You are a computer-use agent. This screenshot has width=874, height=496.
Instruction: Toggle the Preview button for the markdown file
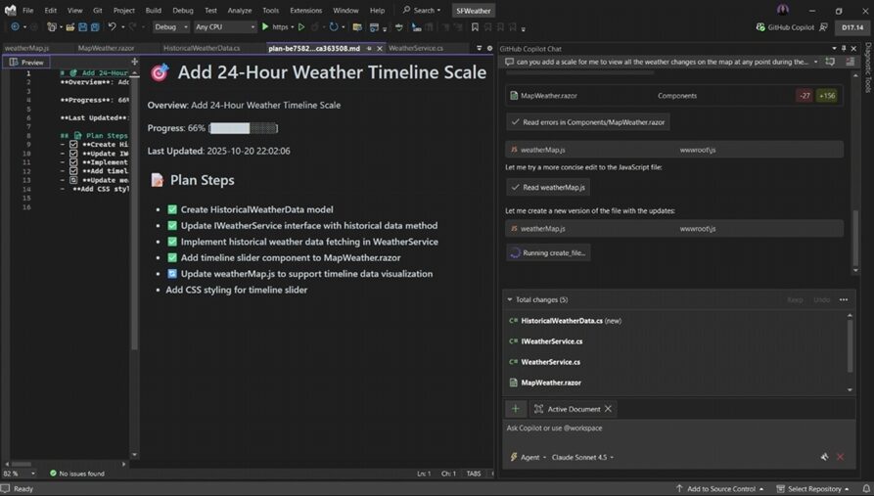27,62
